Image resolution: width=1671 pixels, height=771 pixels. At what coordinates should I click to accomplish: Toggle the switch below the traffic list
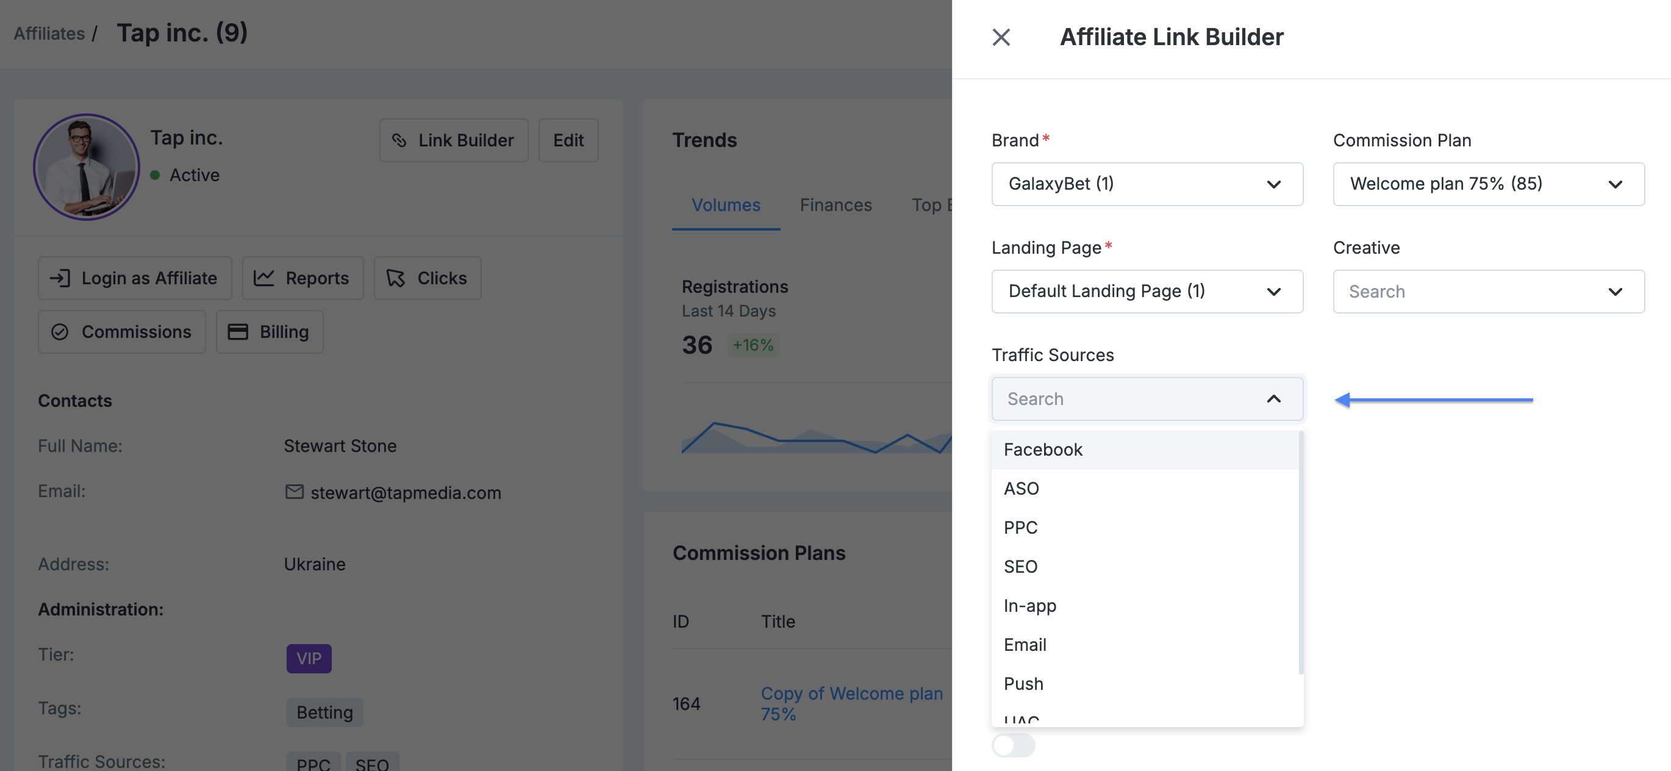pos(1013,745)
